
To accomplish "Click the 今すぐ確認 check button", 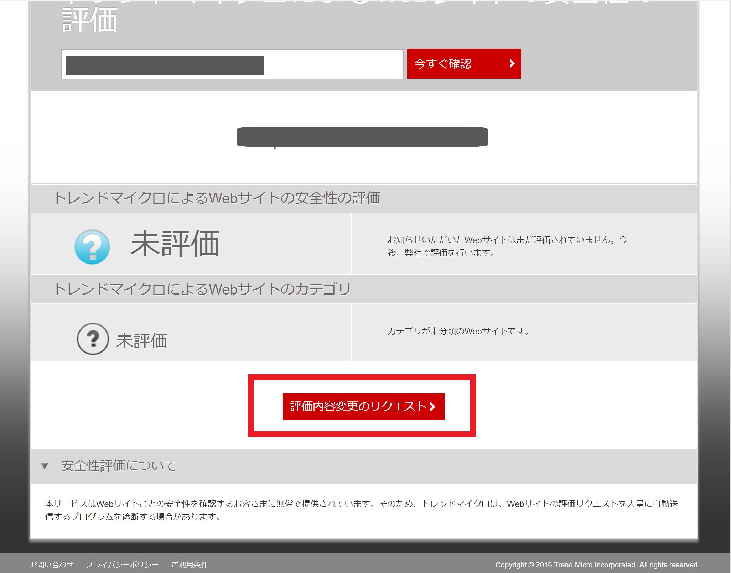I will pyautogui.click(x=464, y=64).
